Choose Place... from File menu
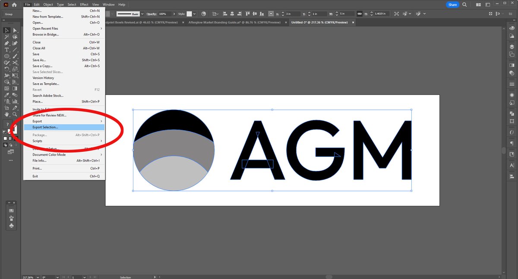Viewport: 518px width, 279px height. point(64,101)
